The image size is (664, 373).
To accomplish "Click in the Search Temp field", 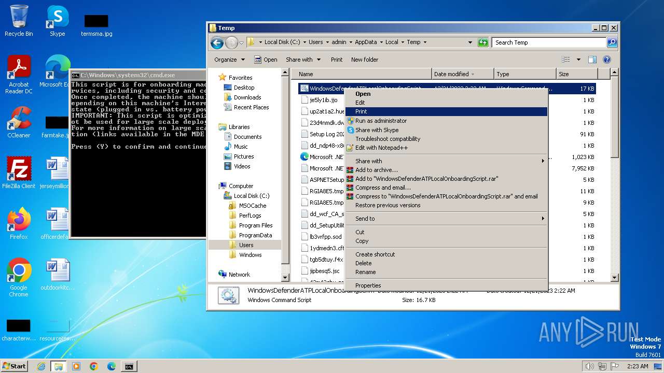I will (549, 42).
